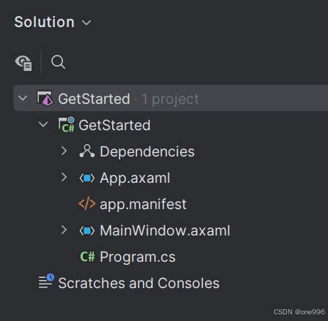Click the MainWindow.axaml file icon
Screen dimensions: 328x321
tap(87, 230)
